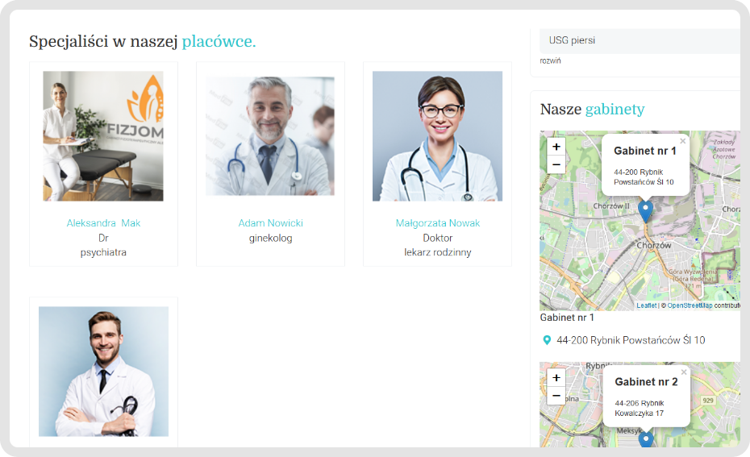750x457 pixels.
Task: Zoom out on the Gabinet nr 1 map
Action: point(556,165)
